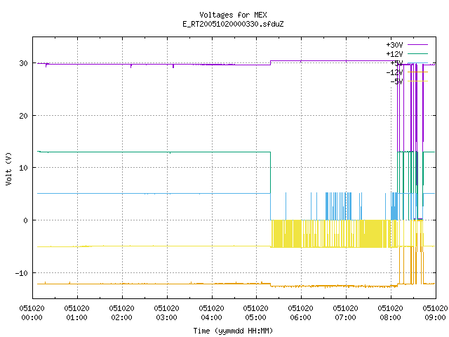Click the "-12V" legend label
Viewport: 449px width, 337px height.
394,72
